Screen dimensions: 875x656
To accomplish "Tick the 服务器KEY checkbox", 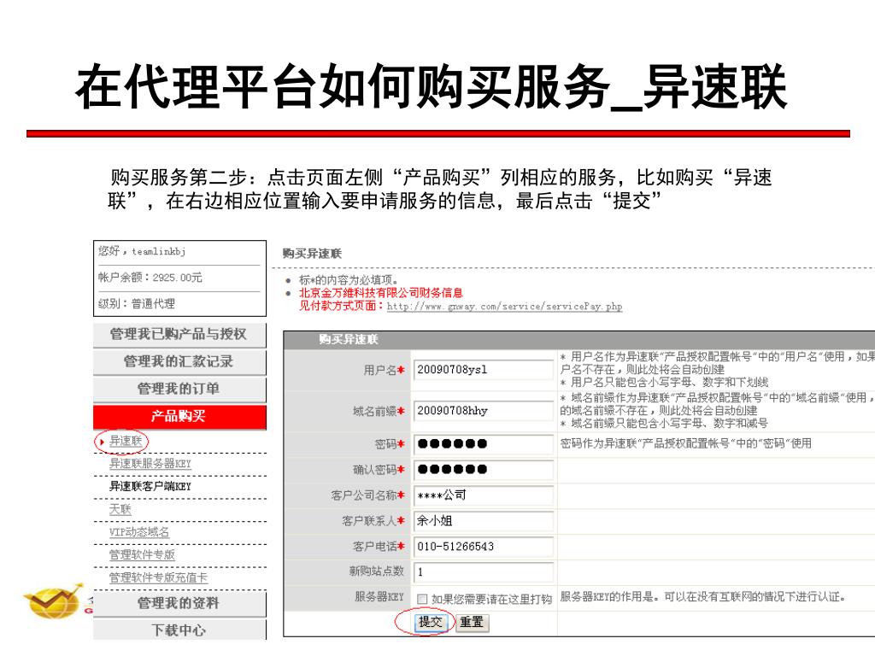I will point(422,599).
